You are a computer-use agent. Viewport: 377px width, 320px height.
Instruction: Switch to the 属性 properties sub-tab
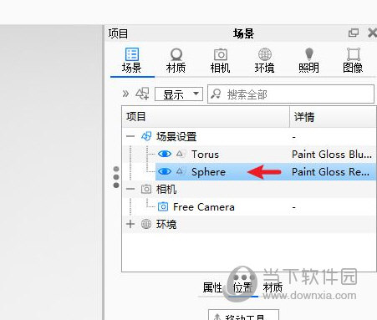pyautogui.click(x=212, y=287)
